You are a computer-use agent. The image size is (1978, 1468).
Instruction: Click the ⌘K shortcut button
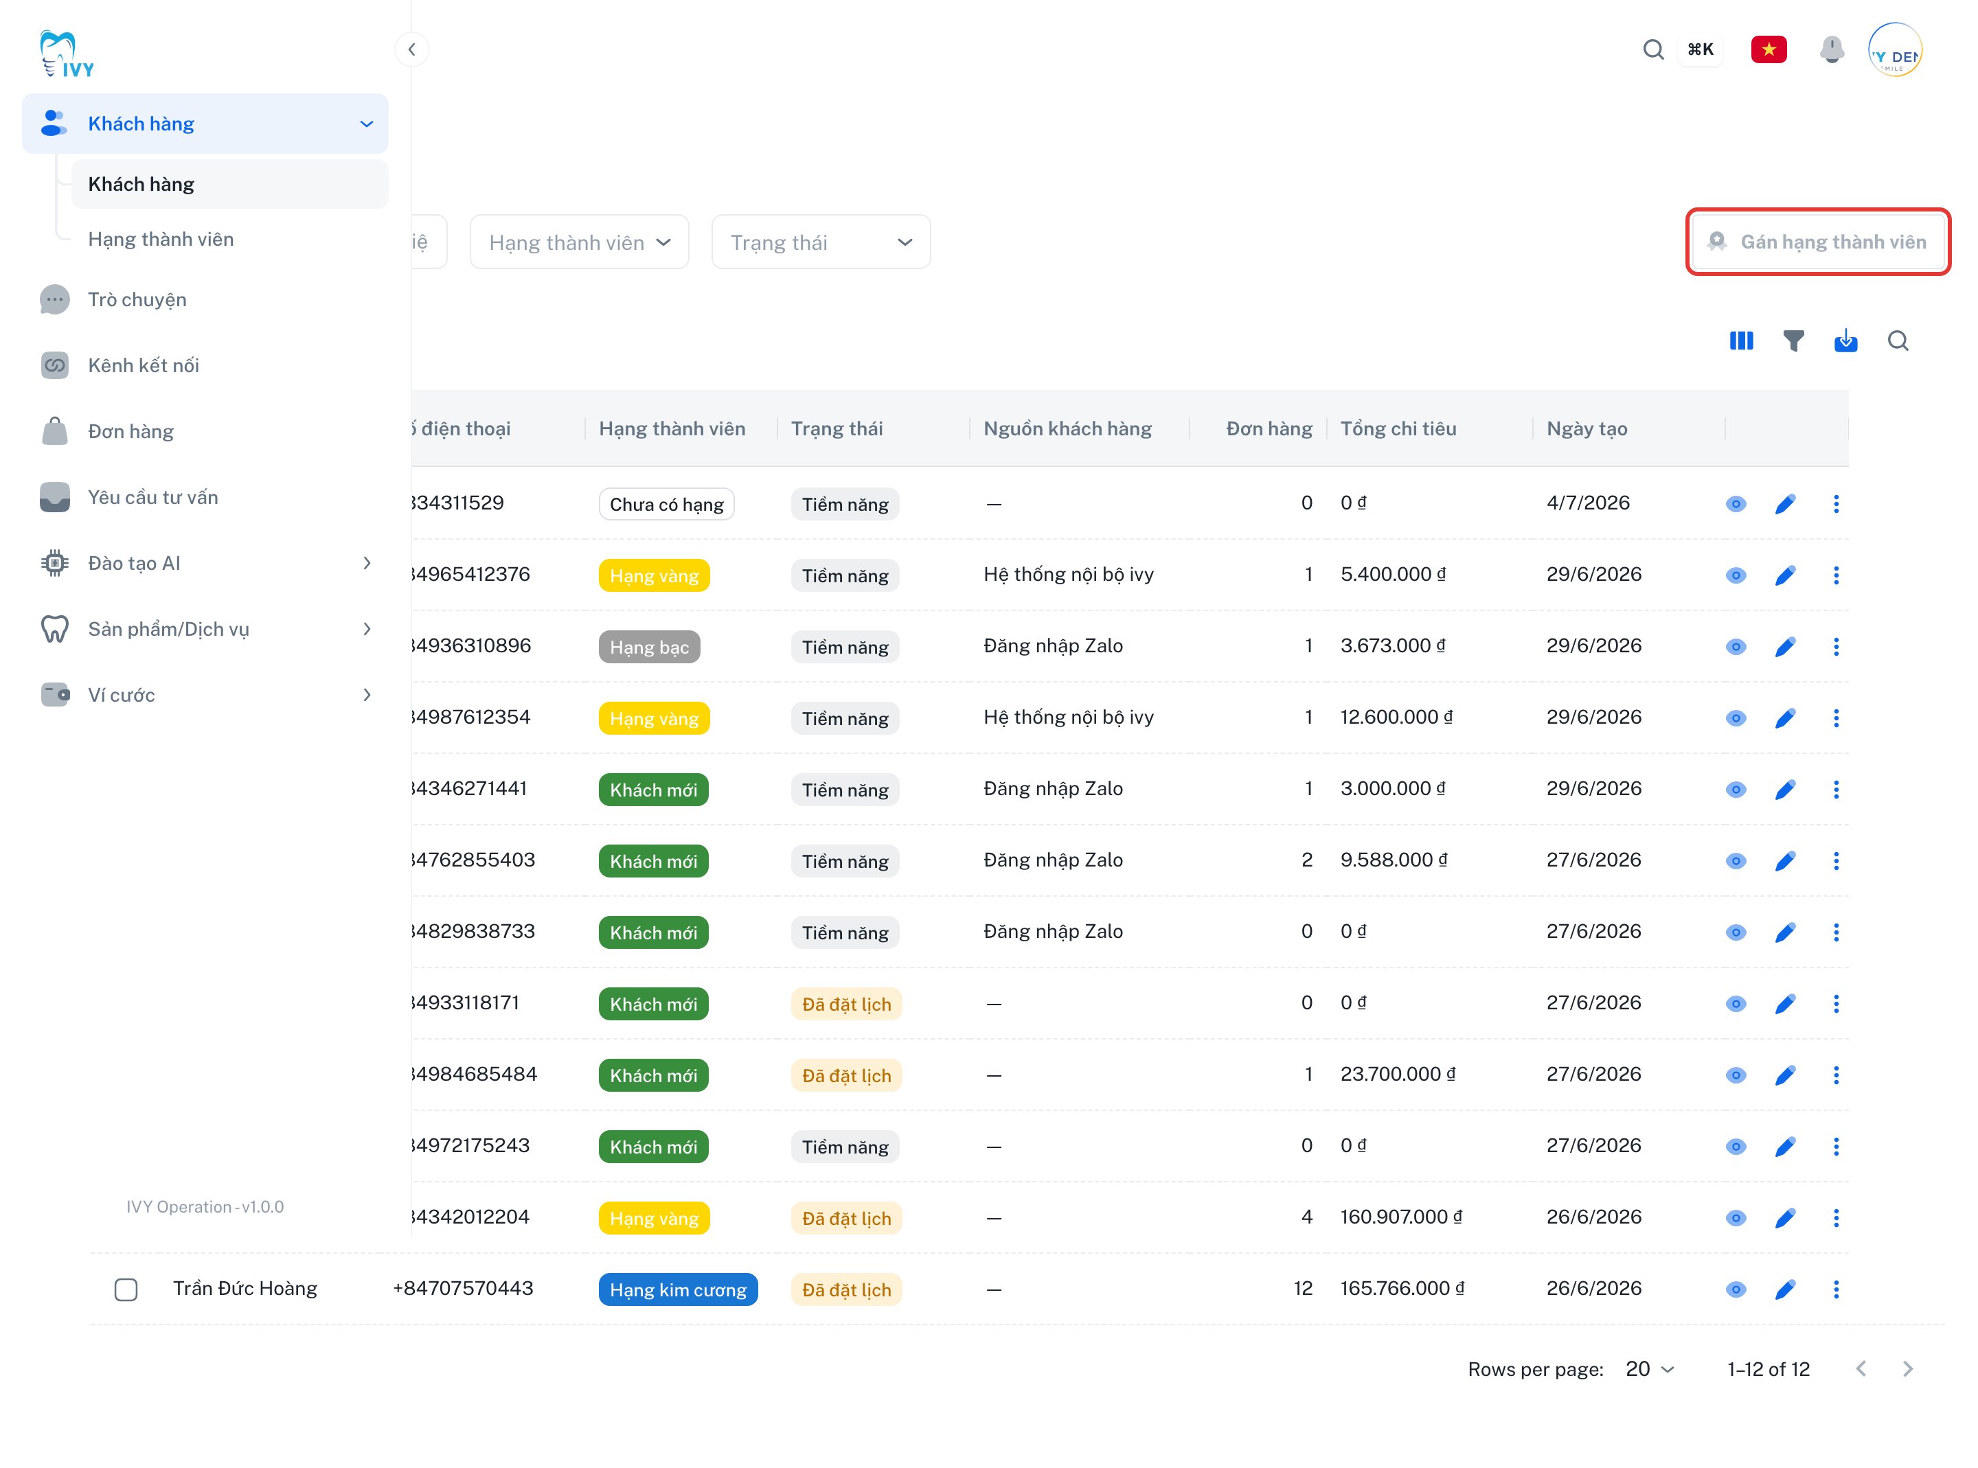click(x=1700, y=49)
